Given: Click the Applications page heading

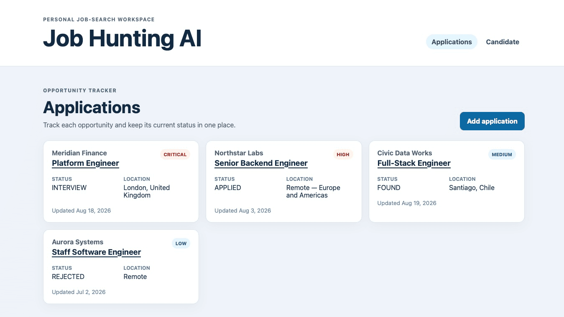Looking at the screenshot, I should (x=92, y=107).
